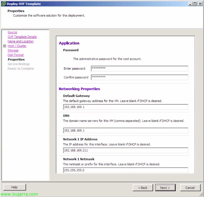Click the 'netmask or prefix' description text
204x197 pixels.
point(111,164)
